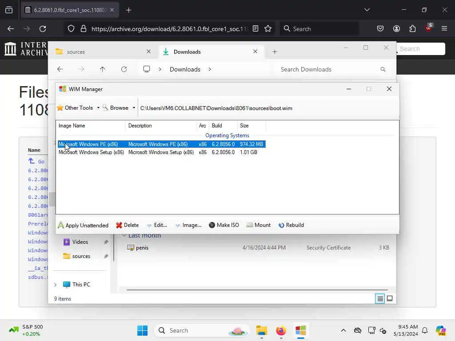
Task: Open uBlock Origin extension icon
Action: (x=429, y=28)
